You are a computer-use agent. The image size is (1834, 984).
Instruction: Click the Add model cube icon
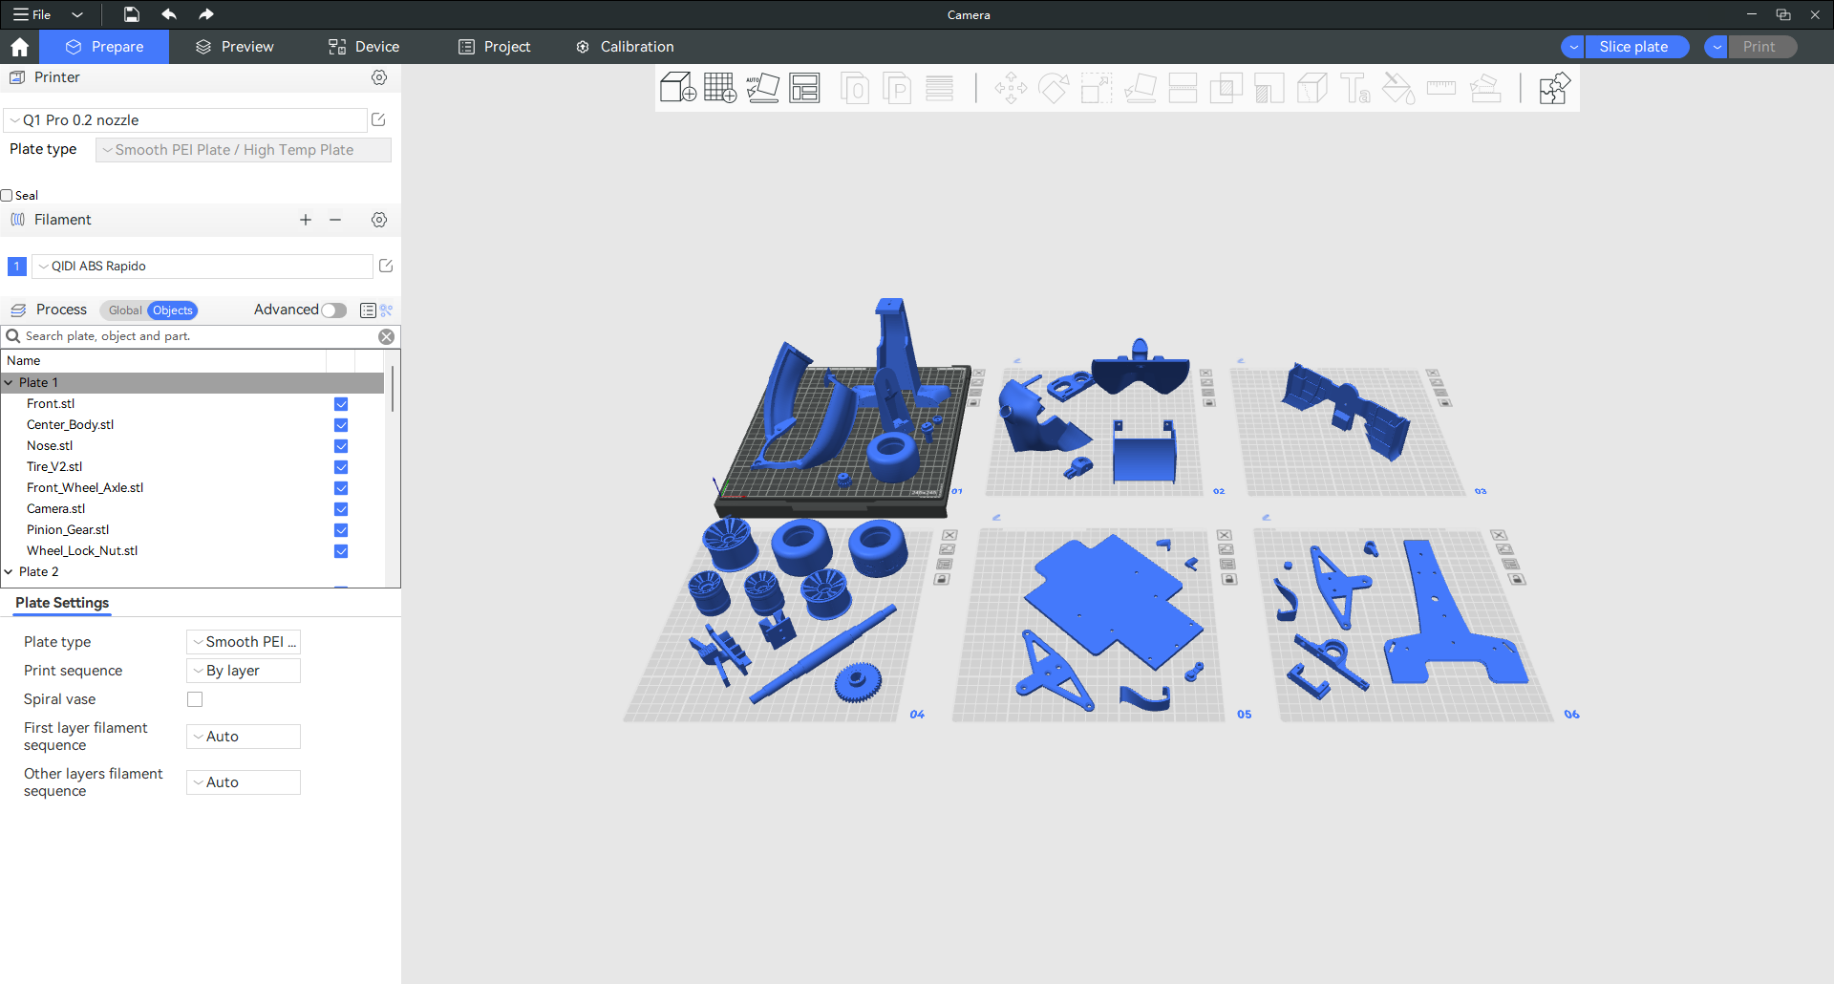677,88
